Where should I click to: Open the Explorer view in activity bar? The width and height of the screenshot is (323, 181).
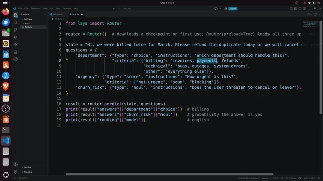16,15
